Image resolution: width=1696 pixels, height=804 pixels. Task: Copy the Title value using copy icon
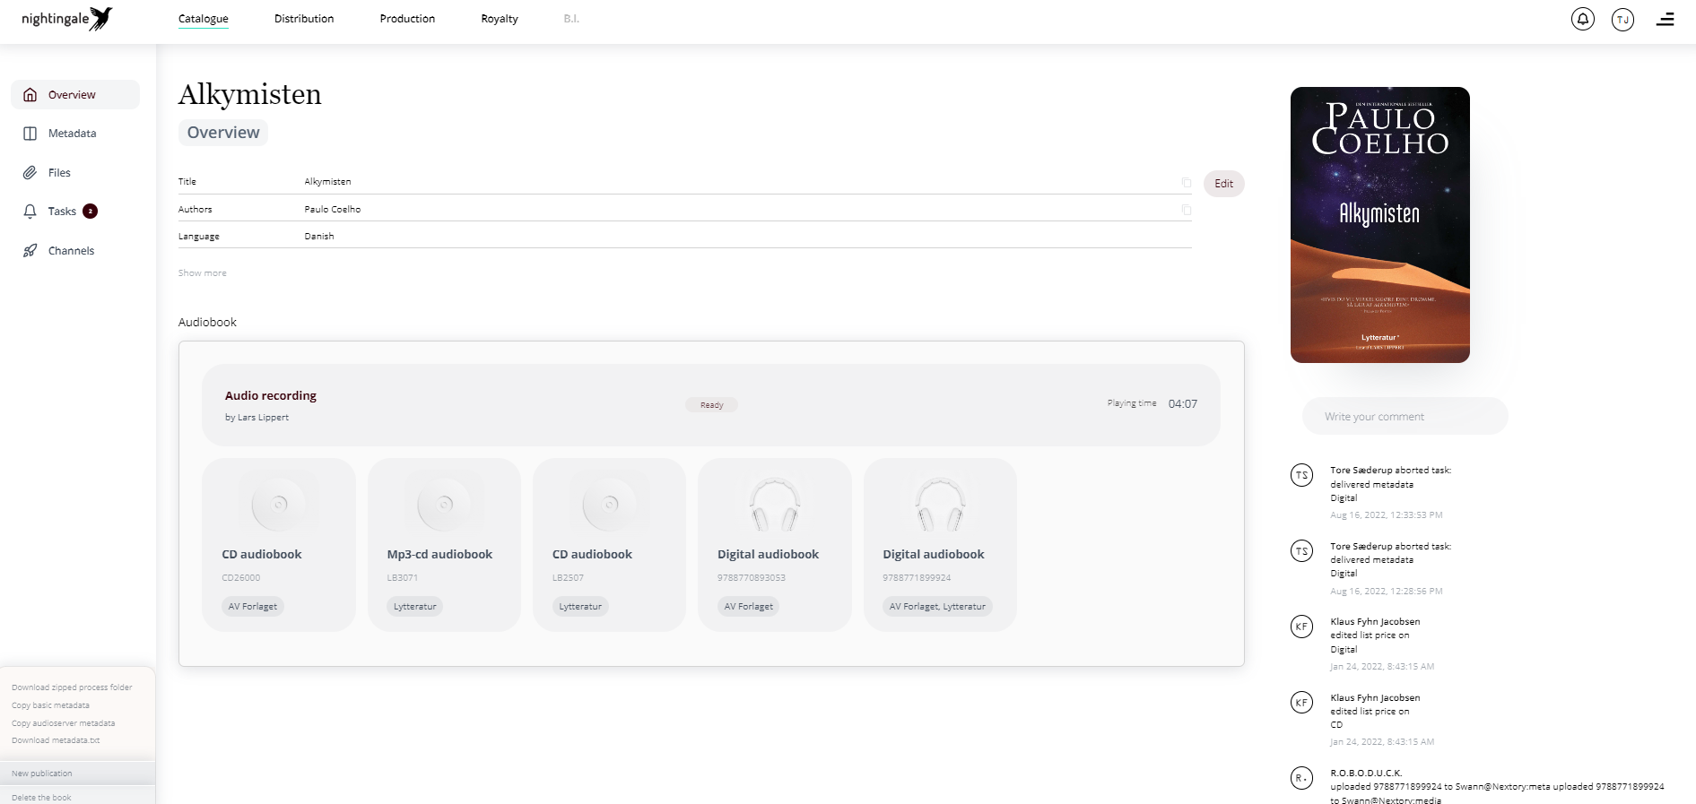tap(1187, 183)
